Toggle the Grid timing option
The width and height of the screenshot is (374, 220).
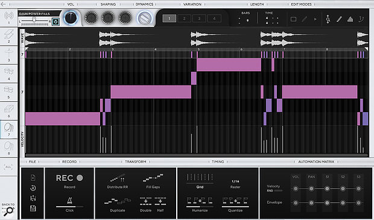point(200,181)
